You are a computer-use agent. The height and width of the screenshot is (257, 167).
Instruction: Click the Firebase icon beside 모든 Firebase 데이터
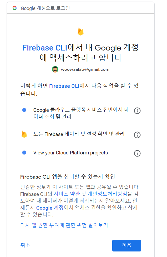24,134
